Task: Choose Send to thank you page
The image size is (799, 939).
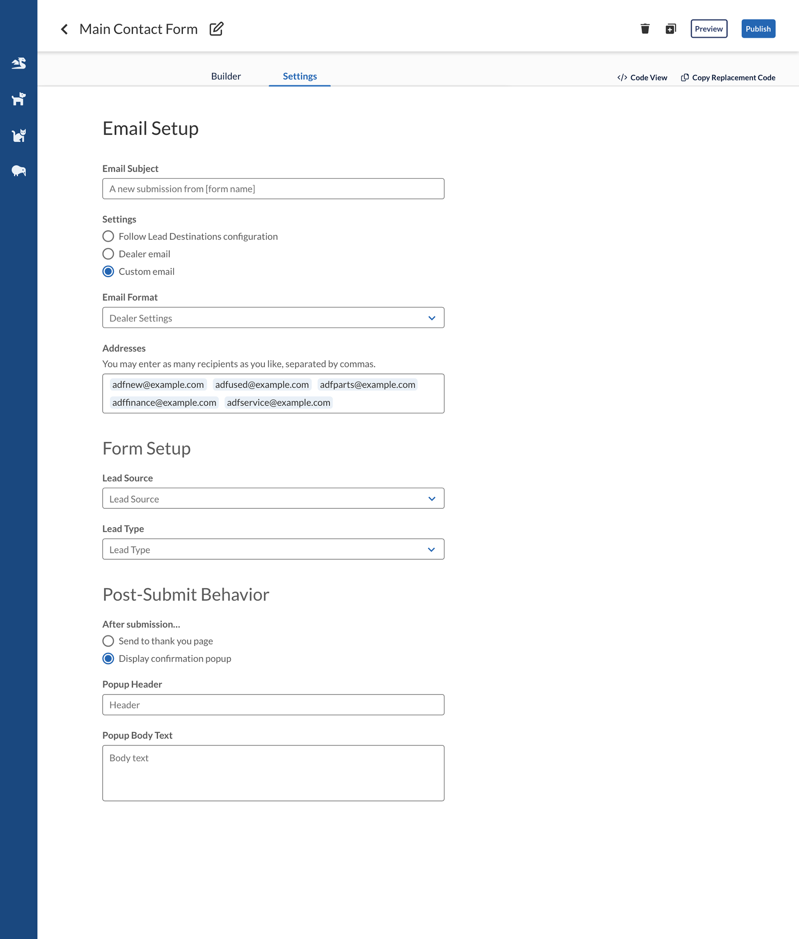Action: 158,641
